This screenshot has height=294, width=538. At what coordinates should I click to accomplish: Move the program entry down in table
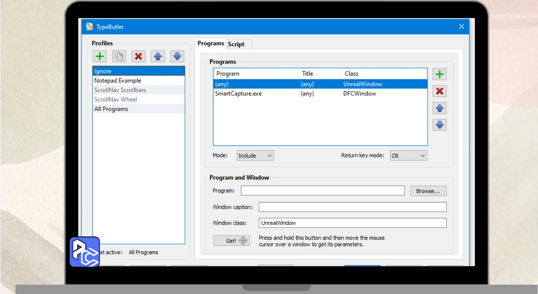(x=440, y=125)
